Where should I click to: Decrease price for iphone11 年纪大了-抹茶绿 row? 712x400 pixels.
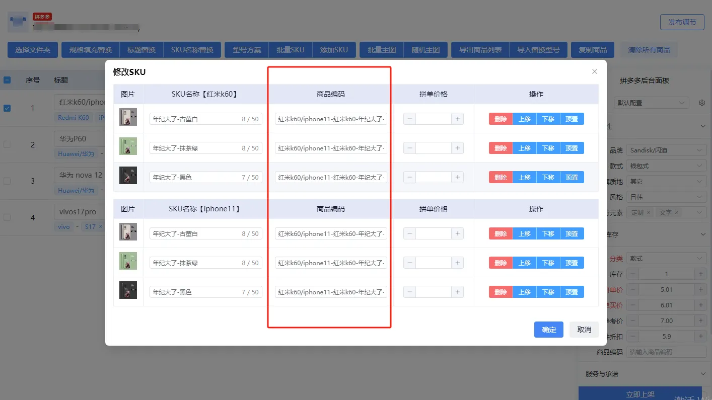pyautogui.click(x=409, y=263)
